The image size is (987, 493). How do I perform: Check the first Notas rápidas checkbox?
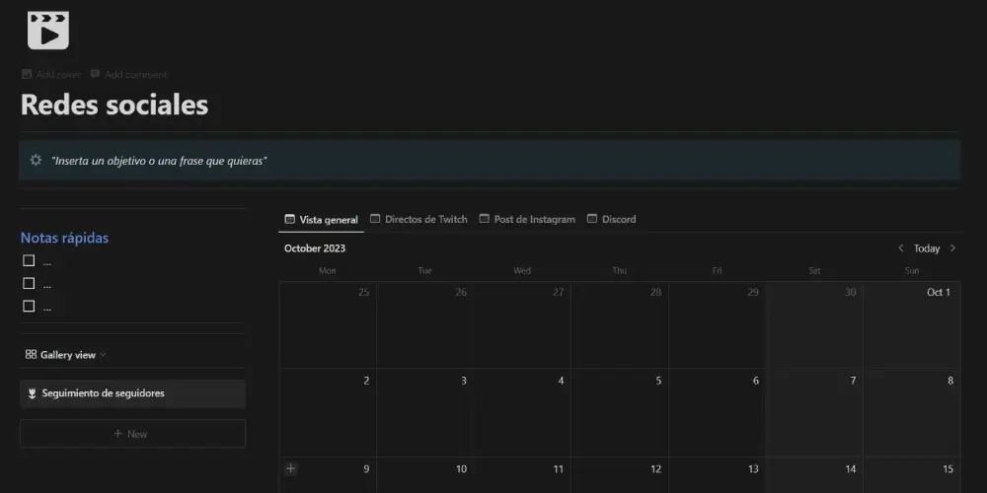coord(29,260)
